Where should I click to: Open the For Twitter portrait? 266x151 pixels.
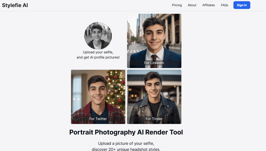(98, 97)
